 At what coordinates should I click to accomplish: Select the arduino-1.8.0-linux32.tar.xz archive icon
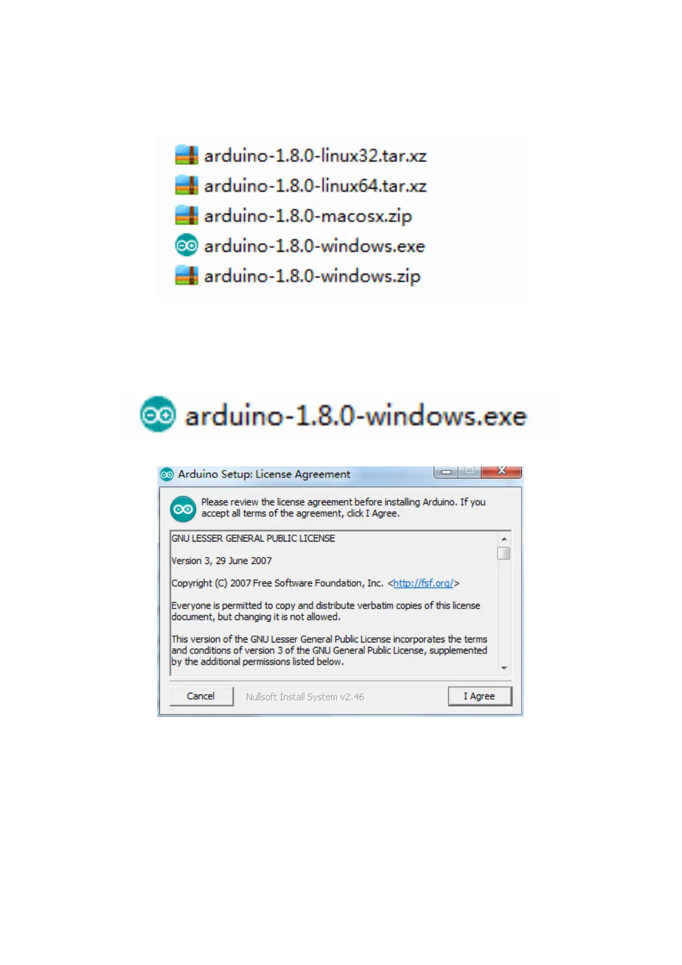click(186, 155)
